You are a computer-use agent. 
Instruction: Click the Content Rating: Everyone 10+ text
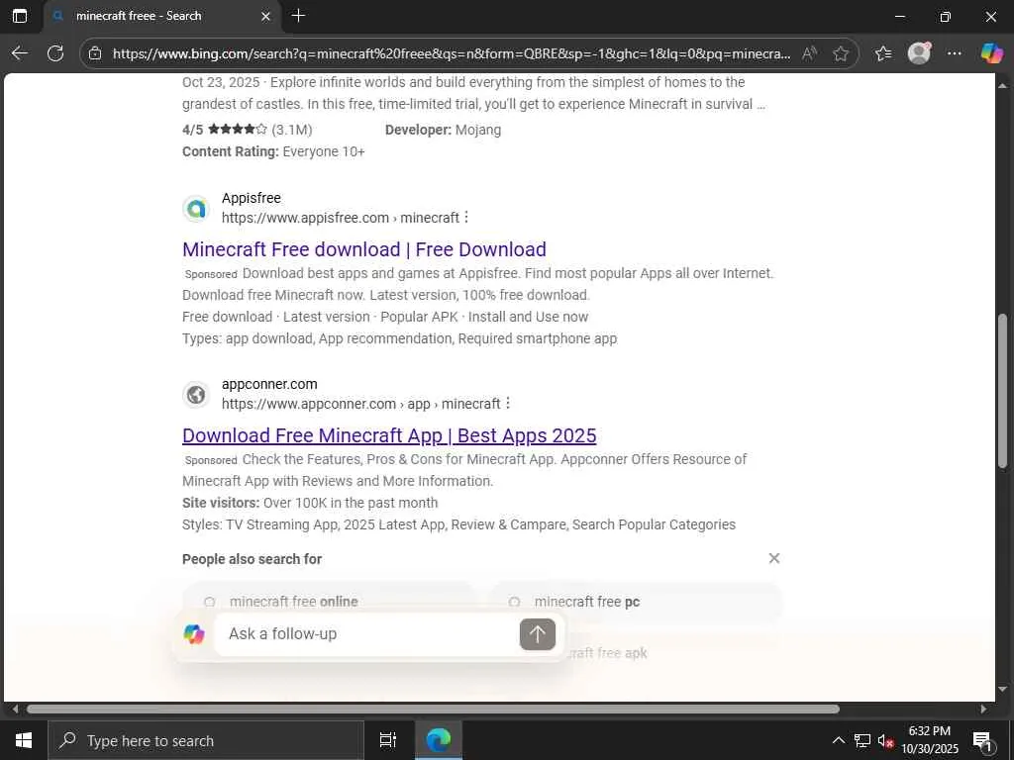(273, 151)
